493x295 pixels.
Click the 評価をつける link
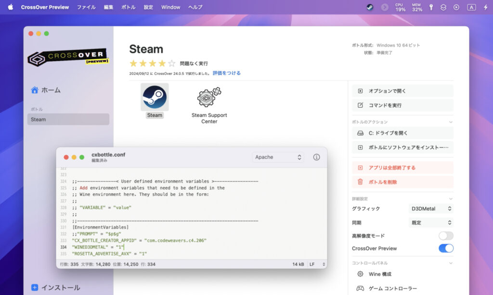pos(226,73)
